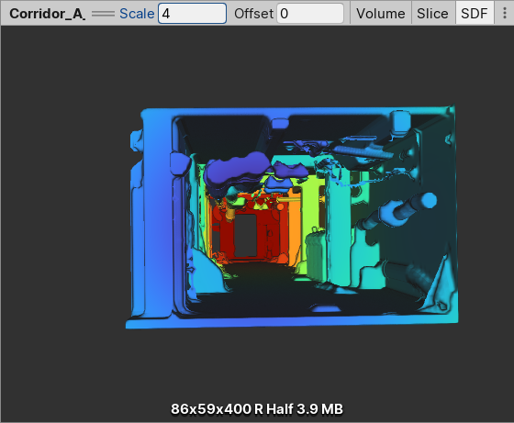Switch preview to Volume mode

point(381,14)
